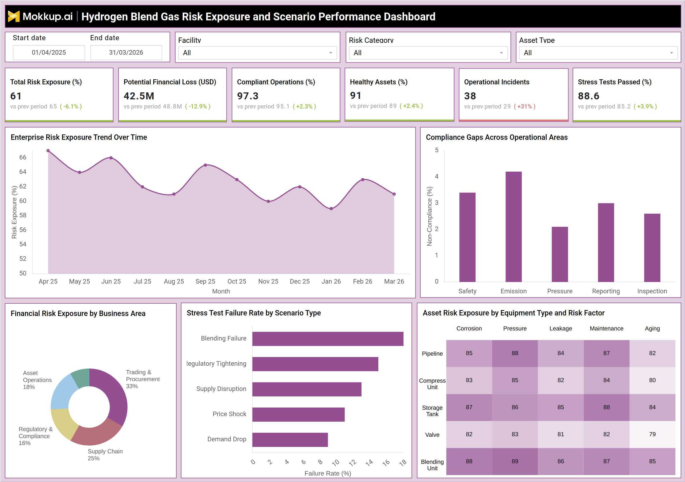
Task: Click the Valve Leakage cell 81
Action: pos(561,435)
